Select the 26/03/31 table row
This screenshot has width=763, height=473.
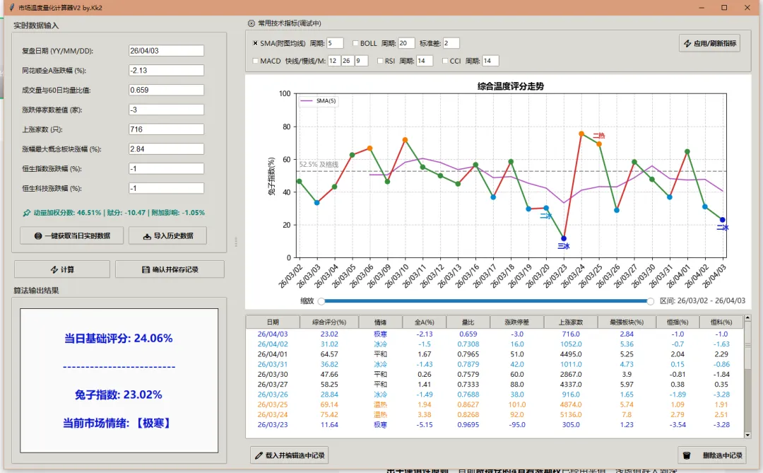click(x=495, y=364)
